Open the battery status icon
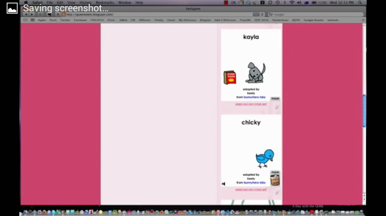Viewport: 386px width, 216px height. click(x=314, y=2)
